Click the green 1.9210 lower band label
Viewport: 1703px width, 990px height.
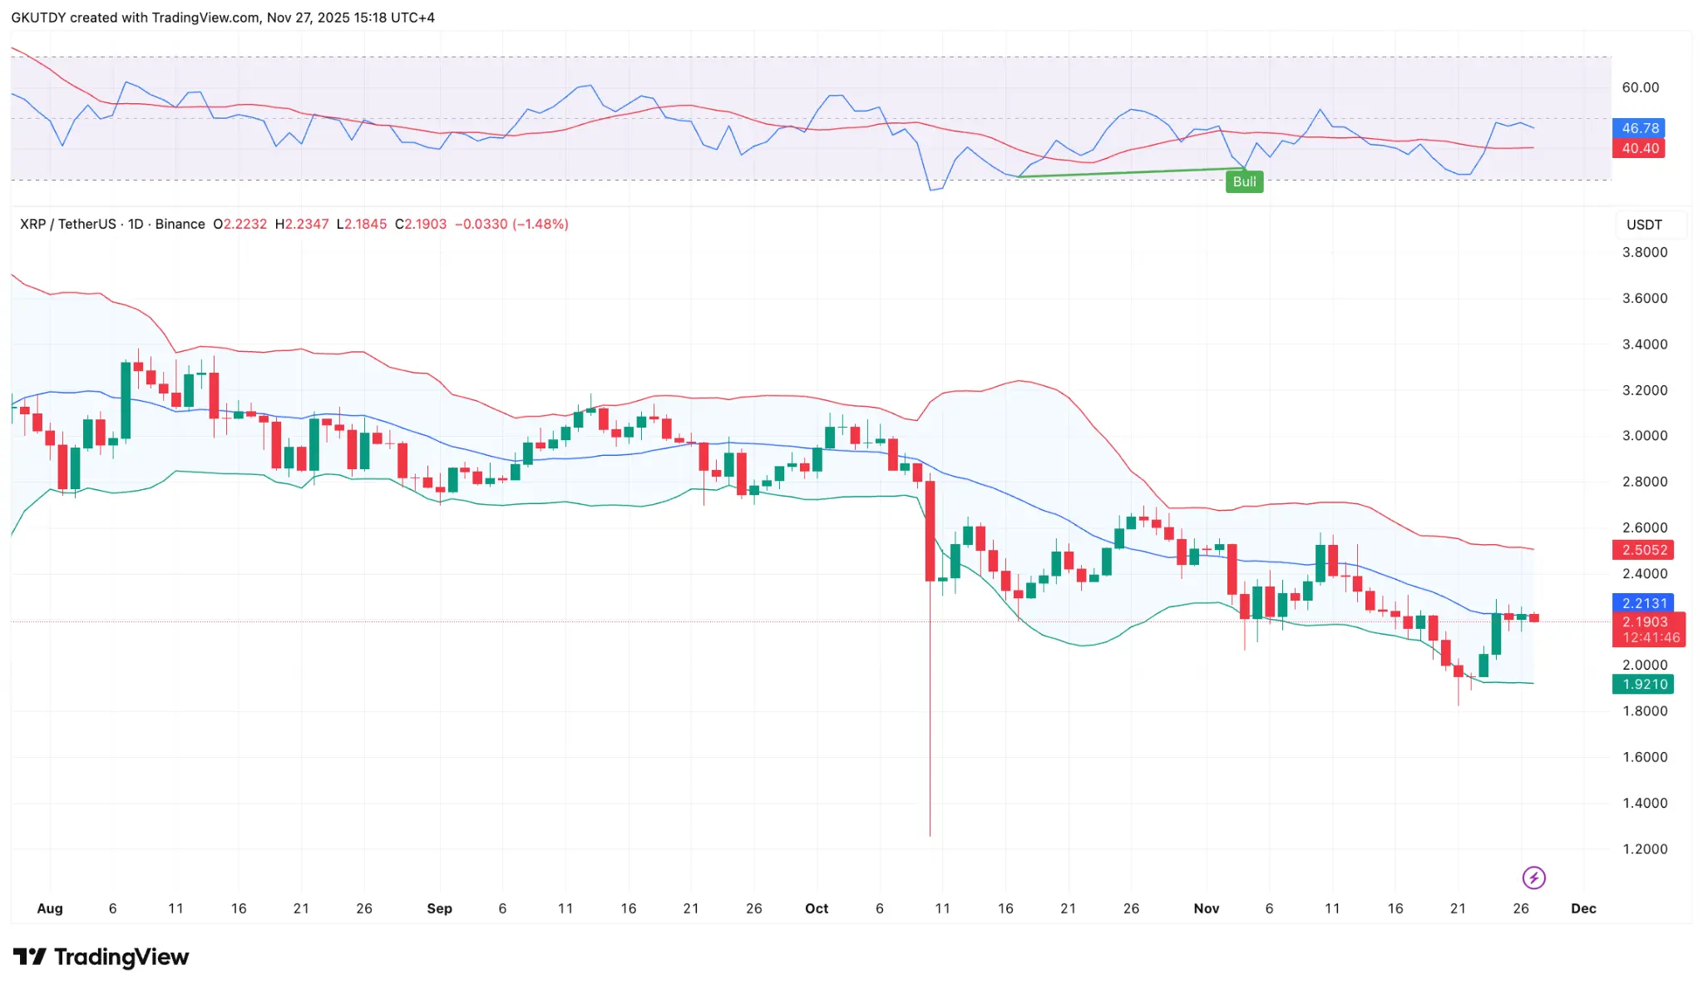(1641, 683)
